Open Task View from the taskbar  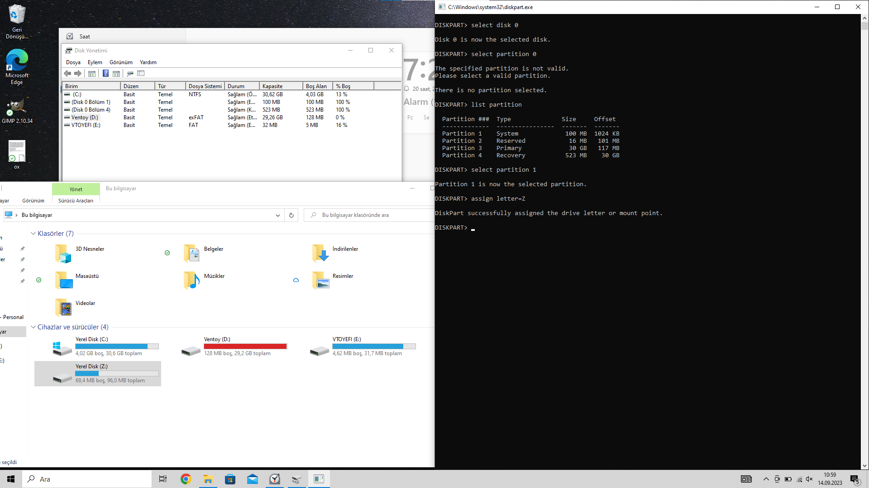click(163, 479)
